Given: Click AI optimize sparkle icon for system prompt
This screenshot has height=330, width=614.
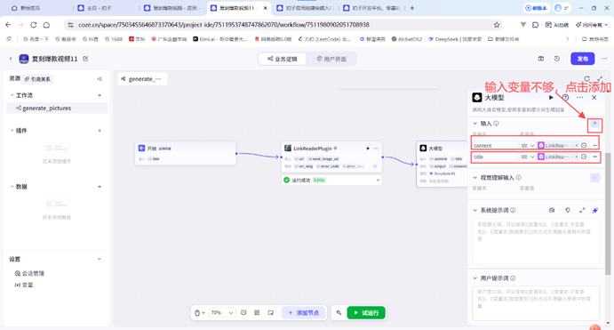Looking at the screenshot, I should coord(594,211).
